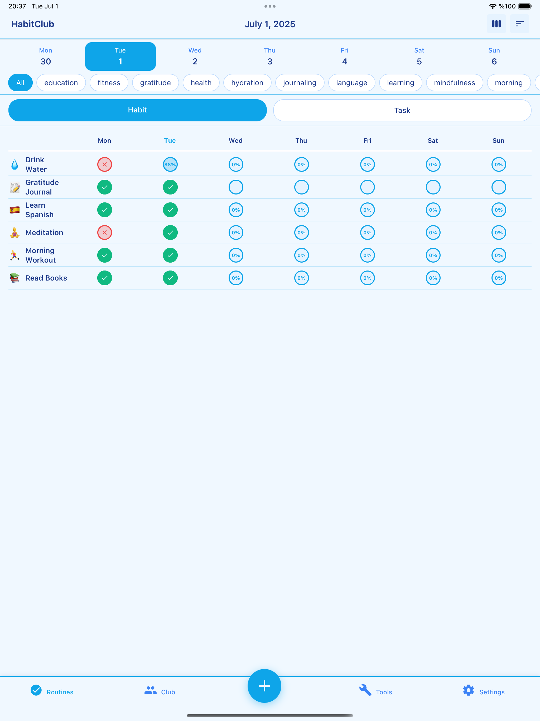The height and width of the screenshot is (721, 540).
Task: Tap the Drink Water droplet icon
Action: (15, 165)
